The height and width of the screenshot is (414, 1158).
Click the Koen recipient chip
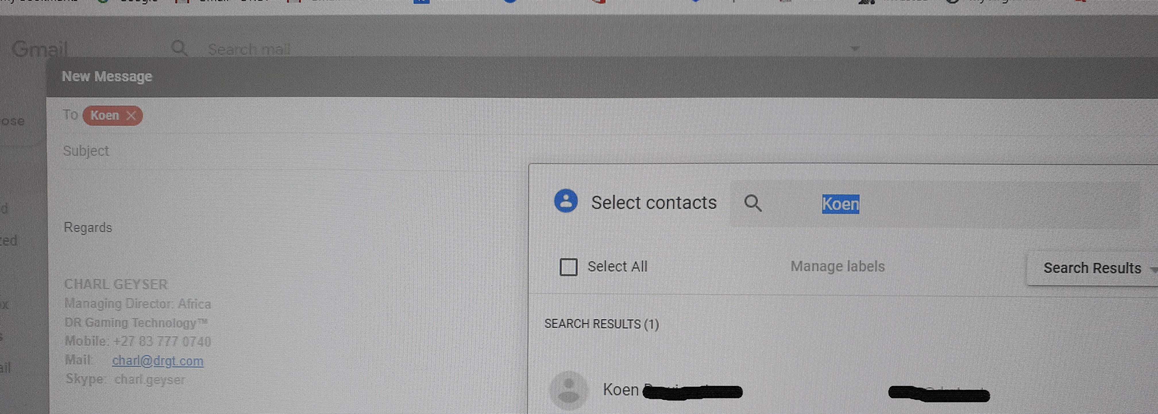(104, 115)
